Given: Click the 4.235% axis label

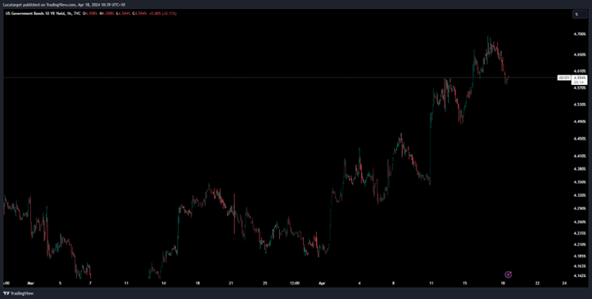Looking at the screenshot, I should 579,234.
